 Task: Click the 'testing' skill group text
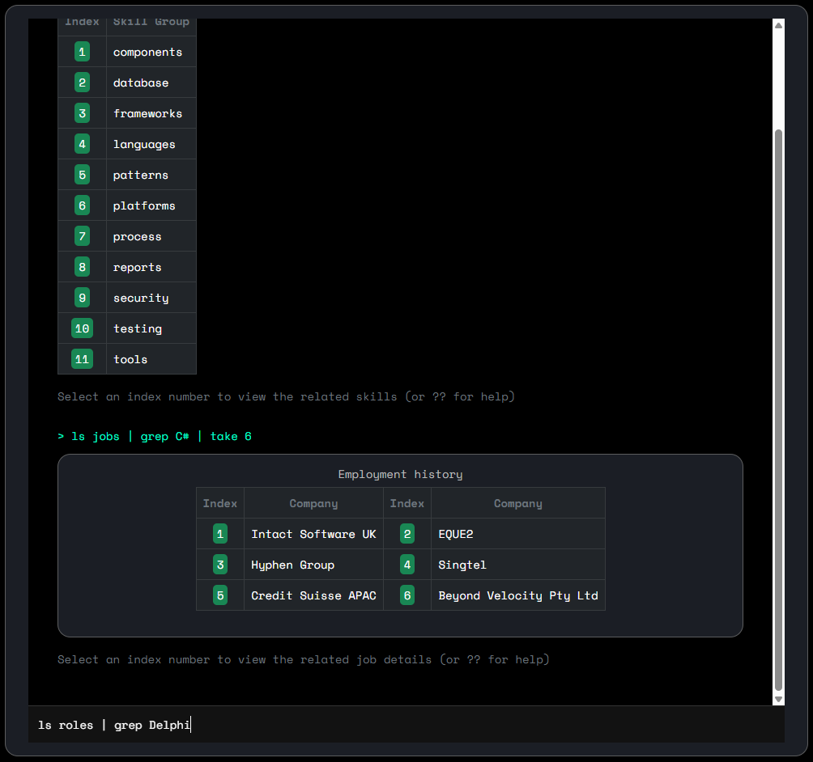pos(138,329)
